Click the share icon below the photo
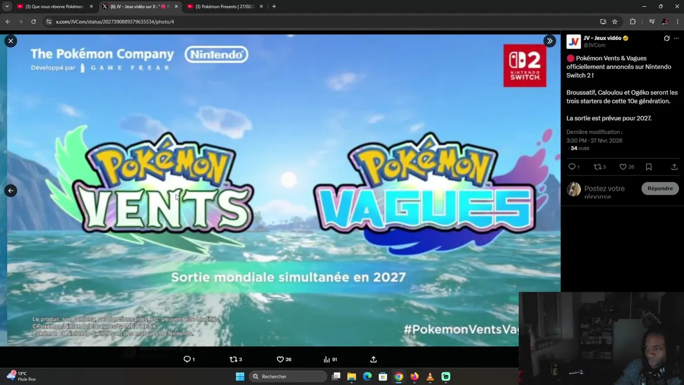This screenshot has height=385, width=684. click(374, 359)
